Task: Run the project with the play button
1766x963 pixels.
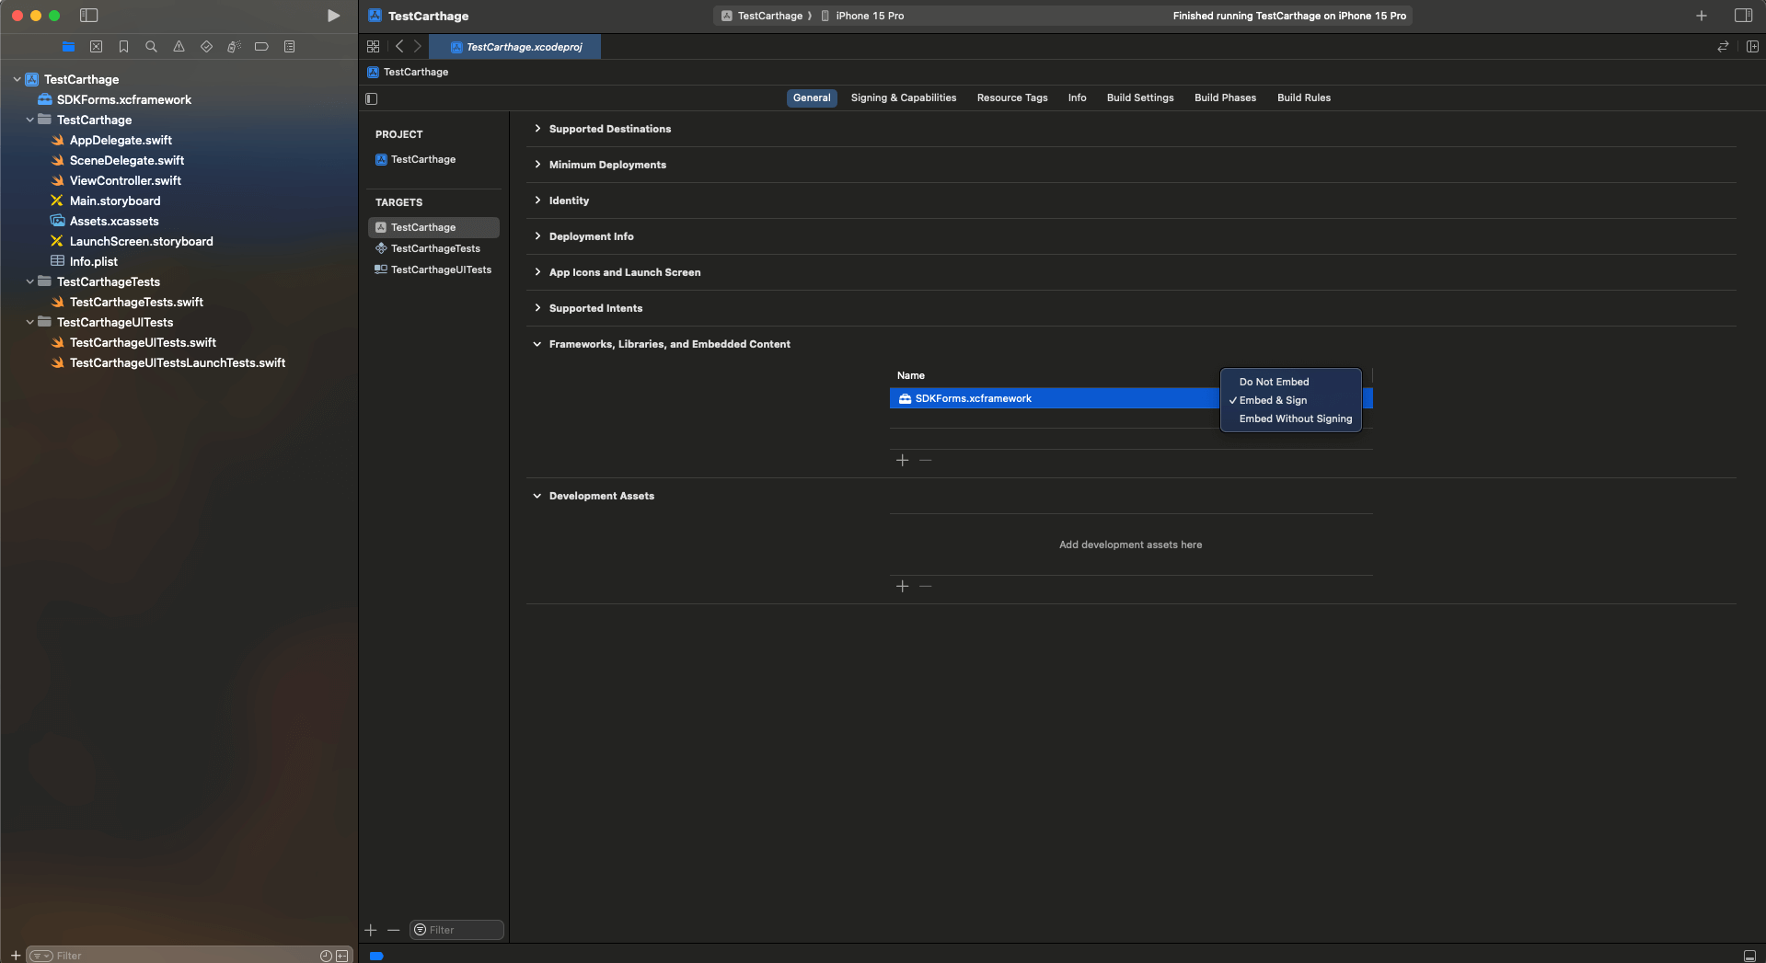Action: [333, 16]
